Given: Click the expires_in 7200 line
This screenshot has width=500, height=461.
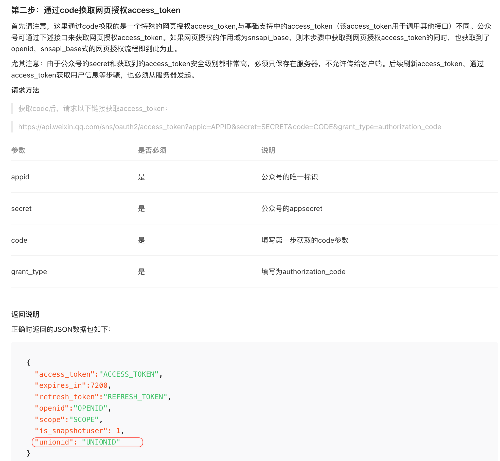Looking at the screenshot, I should (73, 385).
